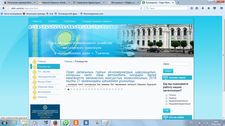The height and width of the screenshot is (126, 225).
Task: Click the site поиск input field
Action: [176, 64]
